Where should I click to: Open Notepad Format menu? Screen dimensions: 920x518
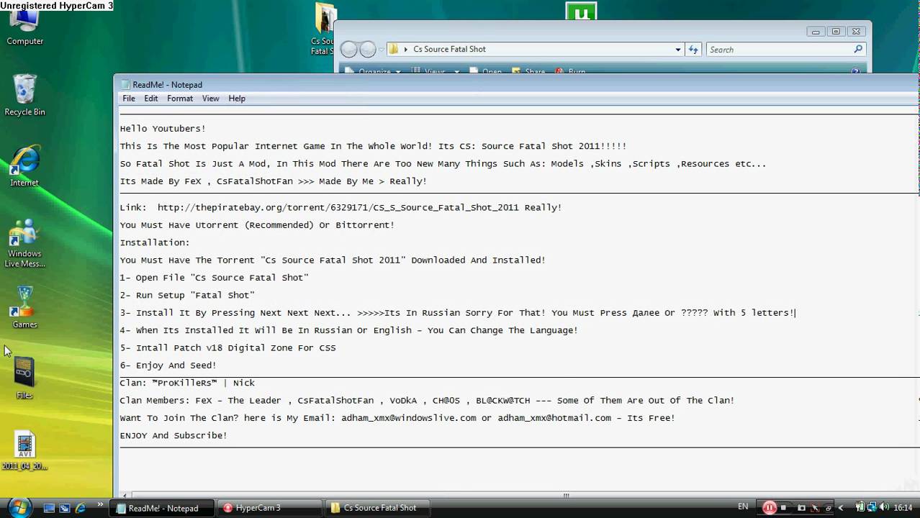(180, 99)
